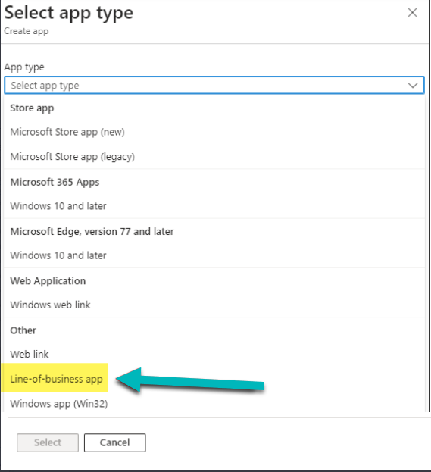Click the App type field label
431x472 pixels.
pyautogui.click(x=24, y=67)
